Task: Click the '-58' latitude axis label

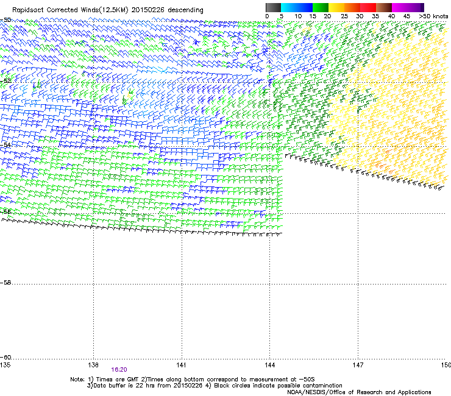Action: click(5, 283)
